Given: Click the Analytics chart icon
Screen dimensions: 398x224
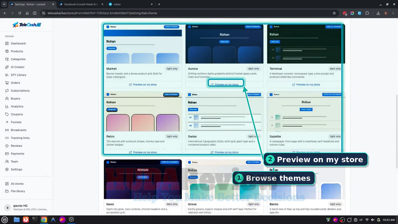Looking at the screenshot, I should 7,107.
